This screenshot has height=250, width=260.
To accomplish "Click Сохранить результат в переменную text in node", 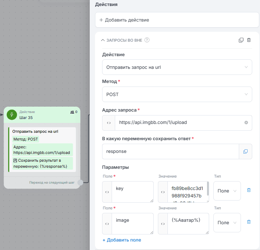I will coord(42,163).
